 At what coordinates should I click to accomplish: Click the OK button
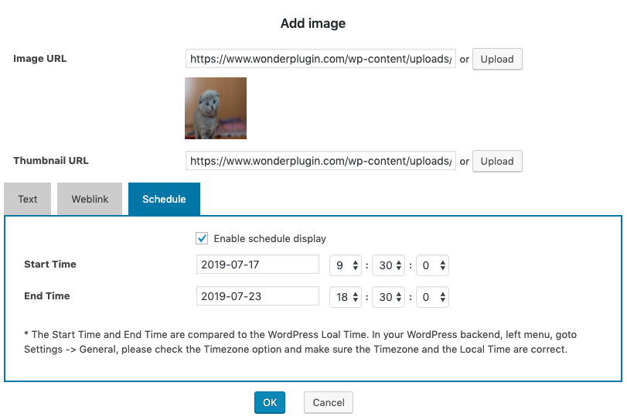269,402
